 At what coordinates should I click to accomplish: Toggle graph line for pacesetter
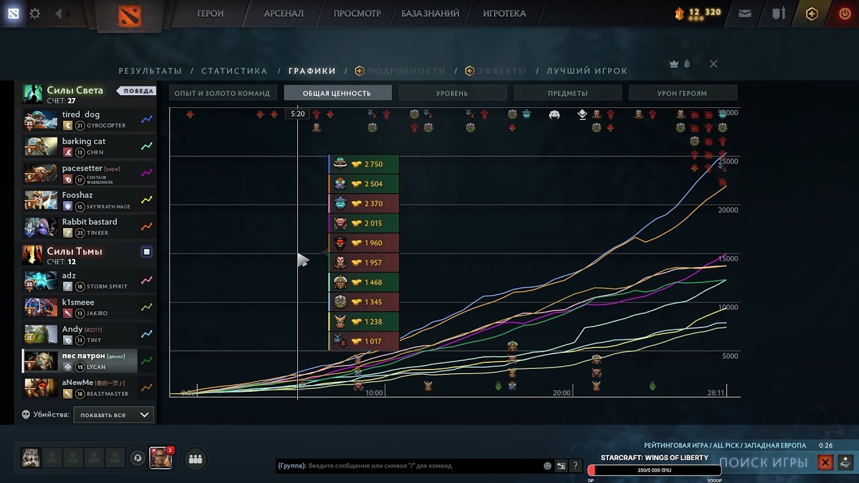click(146, 173)
